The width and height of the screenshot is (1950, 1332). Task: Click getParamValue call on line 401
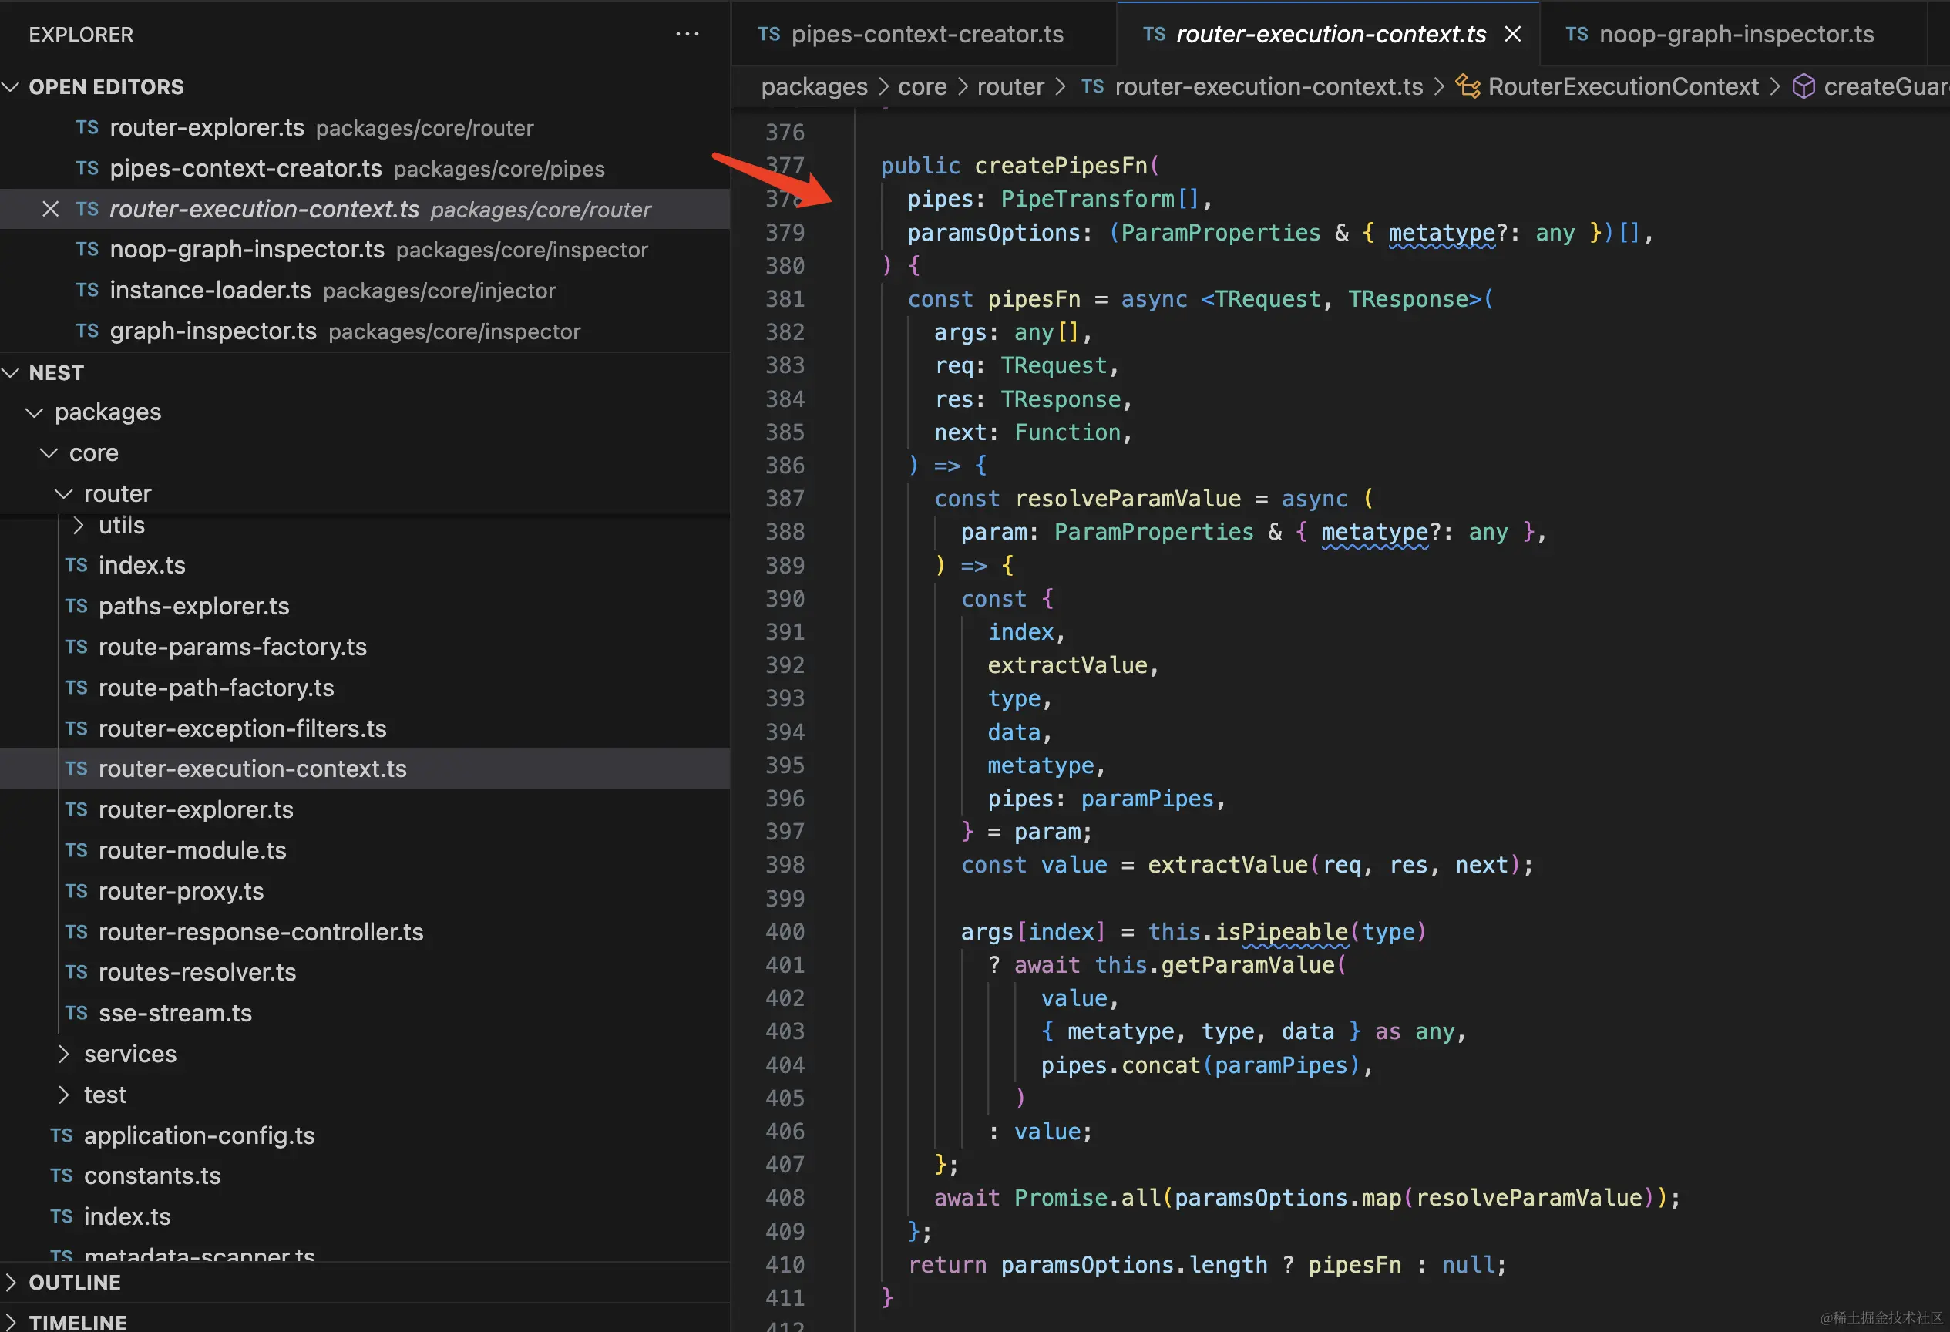pyautogui.click(x=1248, y=965)
